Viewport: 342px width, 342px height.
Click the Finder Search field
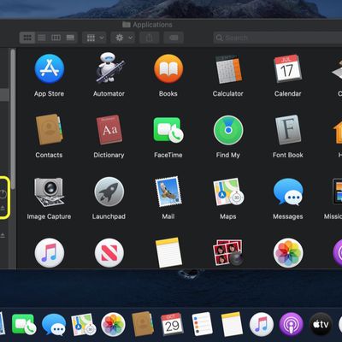coord(278,38)
